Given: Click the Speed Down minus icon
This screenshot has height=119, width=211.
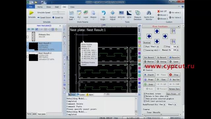Looking at the screenshot, I should 39,18.
